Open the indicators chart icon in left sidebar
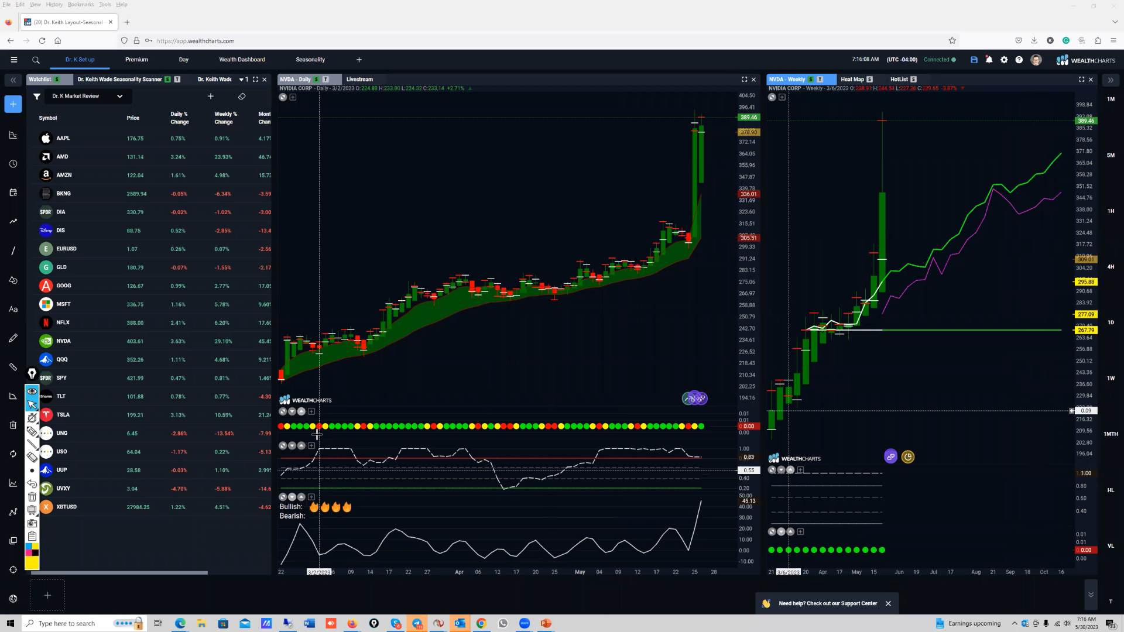This screenshot has height=632, width=1124. pyautogui.click(x=13, y=135)
